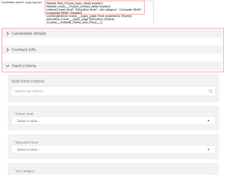The height and width of the screenshot is (175, 246).
Task: Click the education.cxsrec__Apply_page.Education line
Action: coord(81,19)
